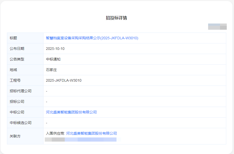Click the 工程号 value 2025-JKFDLA-W3010
Image resolution: width=234 pixels, height=154 pixels.
click(x=63, y=80)
